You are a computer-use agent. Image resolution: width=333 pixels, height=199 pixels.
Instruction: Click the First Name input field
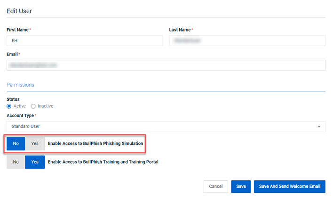click(x=85, y=40)
